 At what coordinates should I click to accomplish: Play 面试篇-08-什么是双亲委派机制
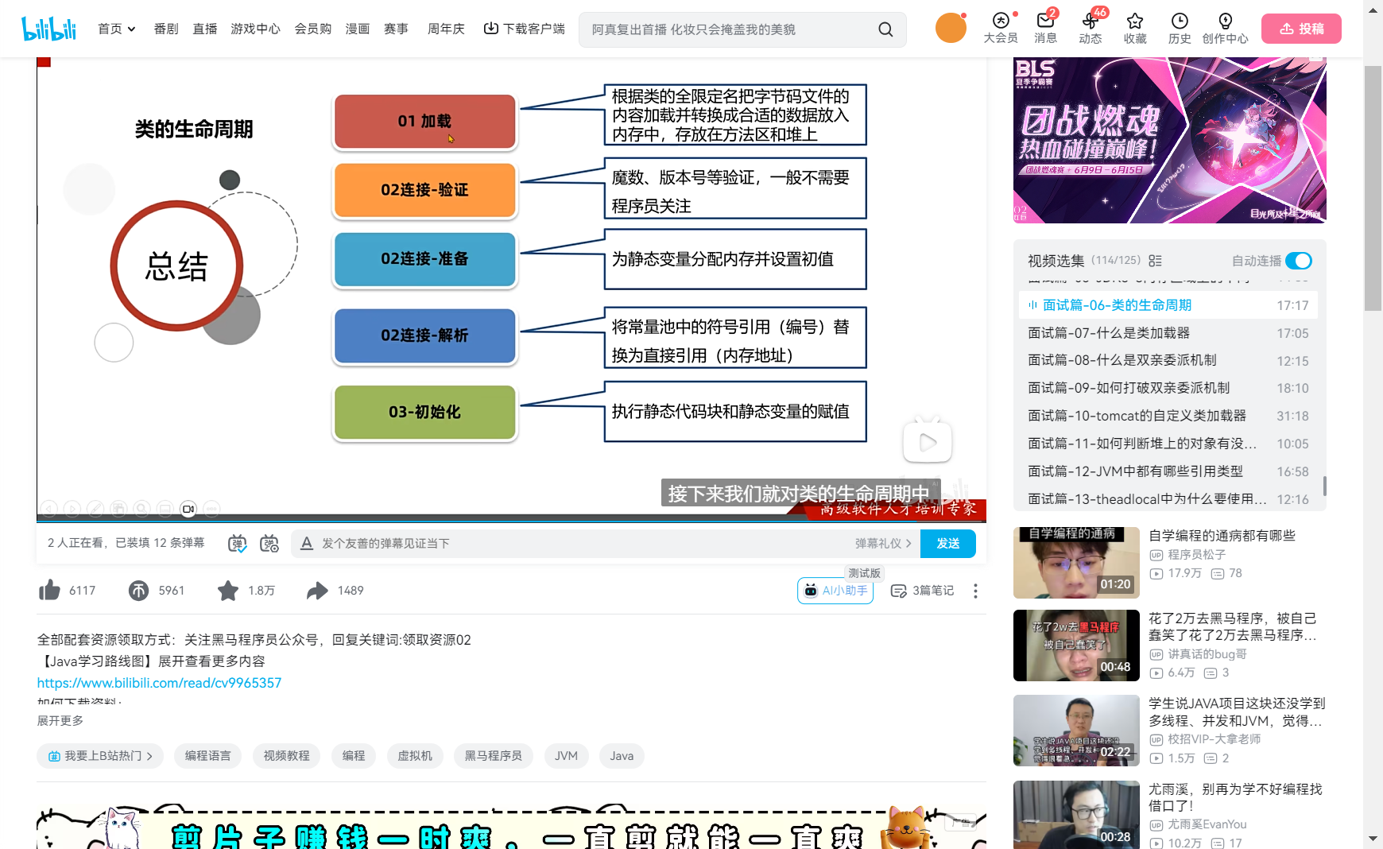1168,361
